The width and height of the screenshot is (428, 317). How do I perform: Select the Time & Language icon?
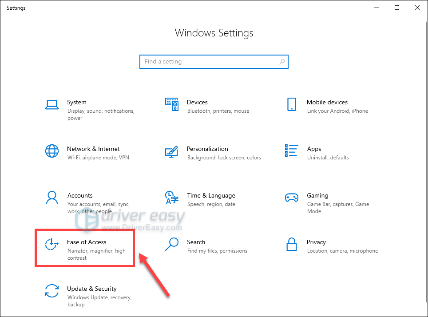pyautogui.click(x=171, y=198)
